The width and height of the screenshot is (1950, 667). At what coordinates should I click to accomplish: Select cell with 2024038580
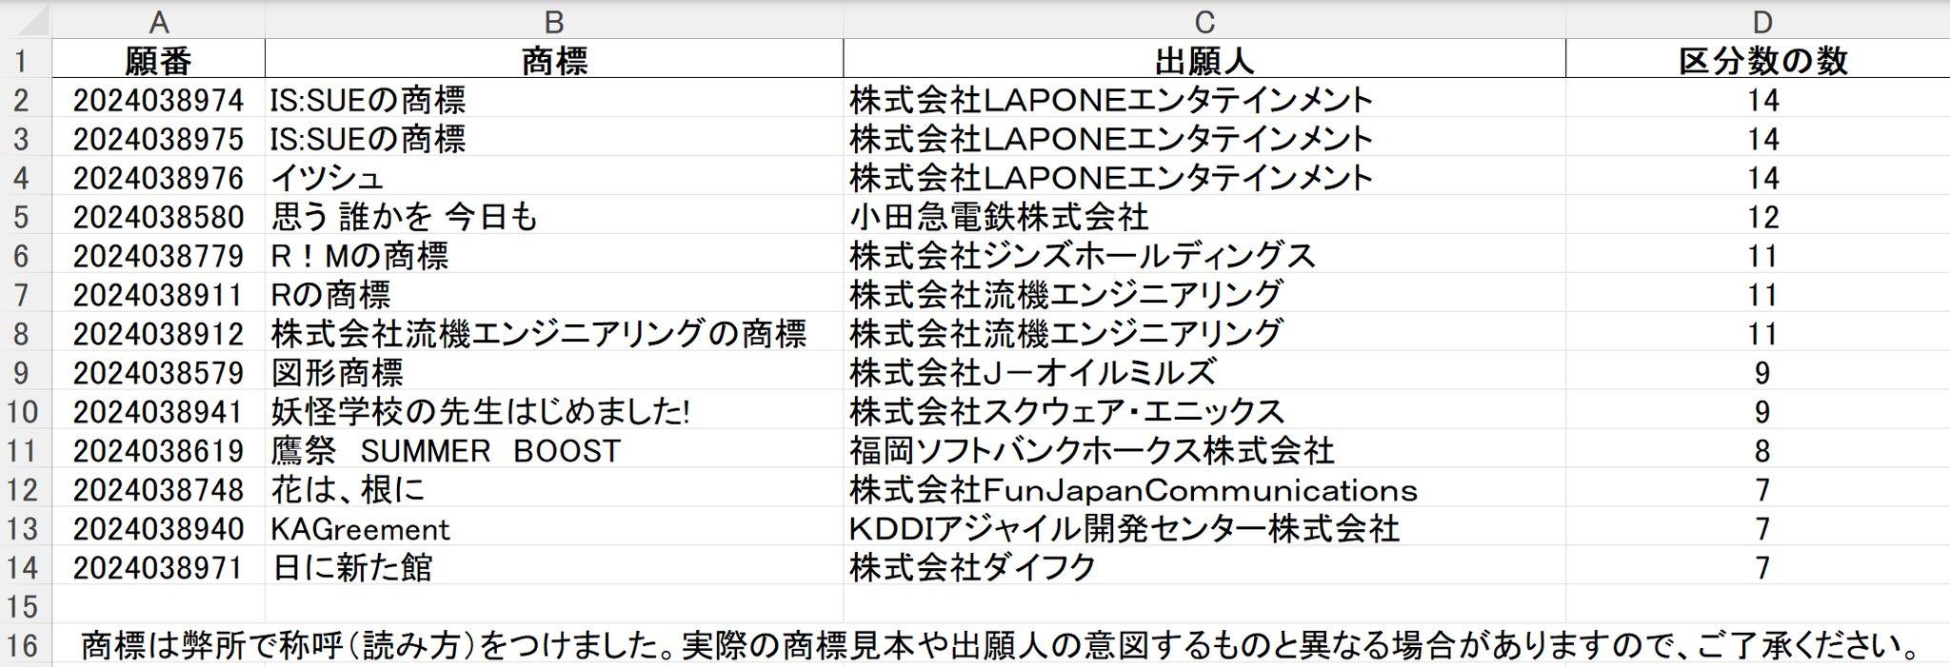[159, 217]
